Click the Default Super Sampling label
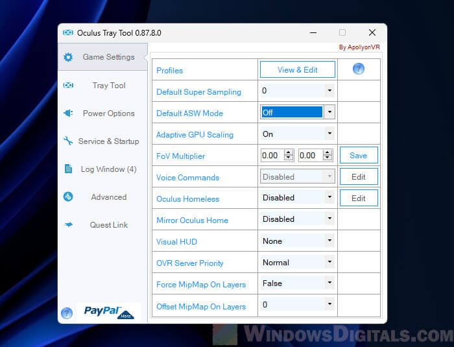Screen dimensions: 454x347 pyautogui.click(x=198, y=92)
